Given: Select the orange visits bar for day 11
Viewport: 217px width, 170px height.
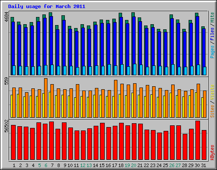Looking at the screenshot, I should click(78, 101).
